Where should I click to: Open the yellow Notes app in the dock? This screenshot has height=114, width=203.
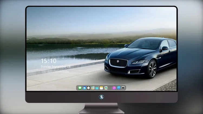click(101, 88)
